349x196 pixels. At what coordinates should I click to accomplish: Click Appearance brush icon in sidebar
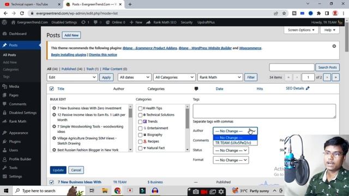(5, 133)
